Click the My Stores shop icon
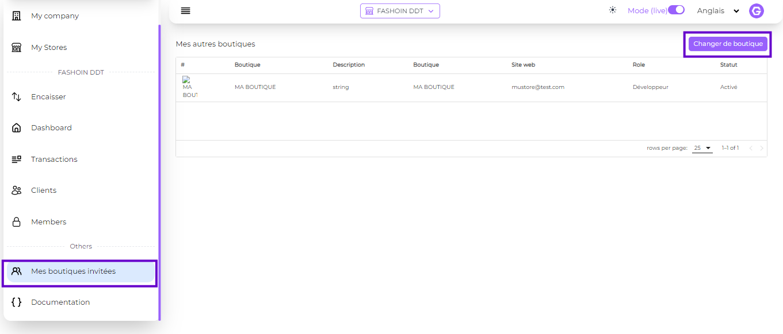 [x=17, y=48]
